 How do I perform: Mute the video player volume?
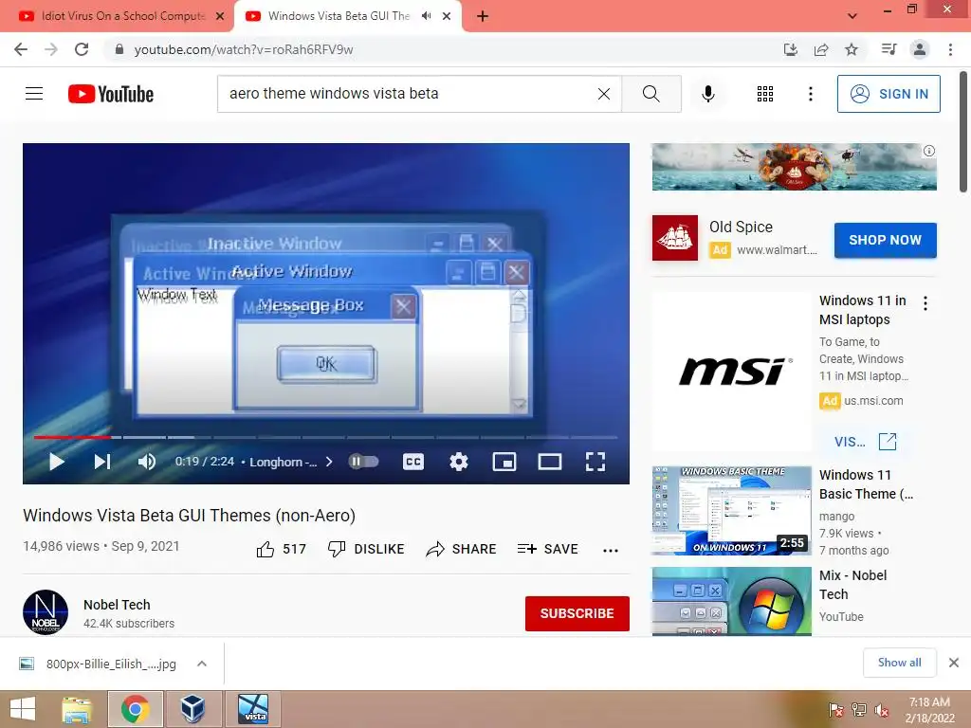147,462
